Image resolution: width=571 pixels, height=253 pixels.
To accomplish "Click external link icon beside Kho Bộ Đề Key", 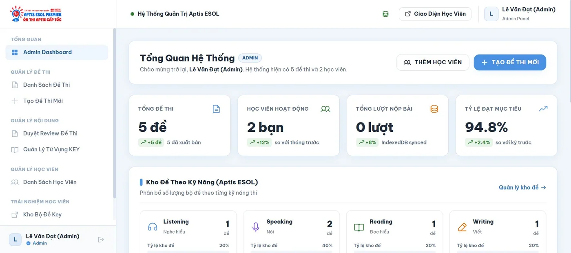I will pos(15,215).
